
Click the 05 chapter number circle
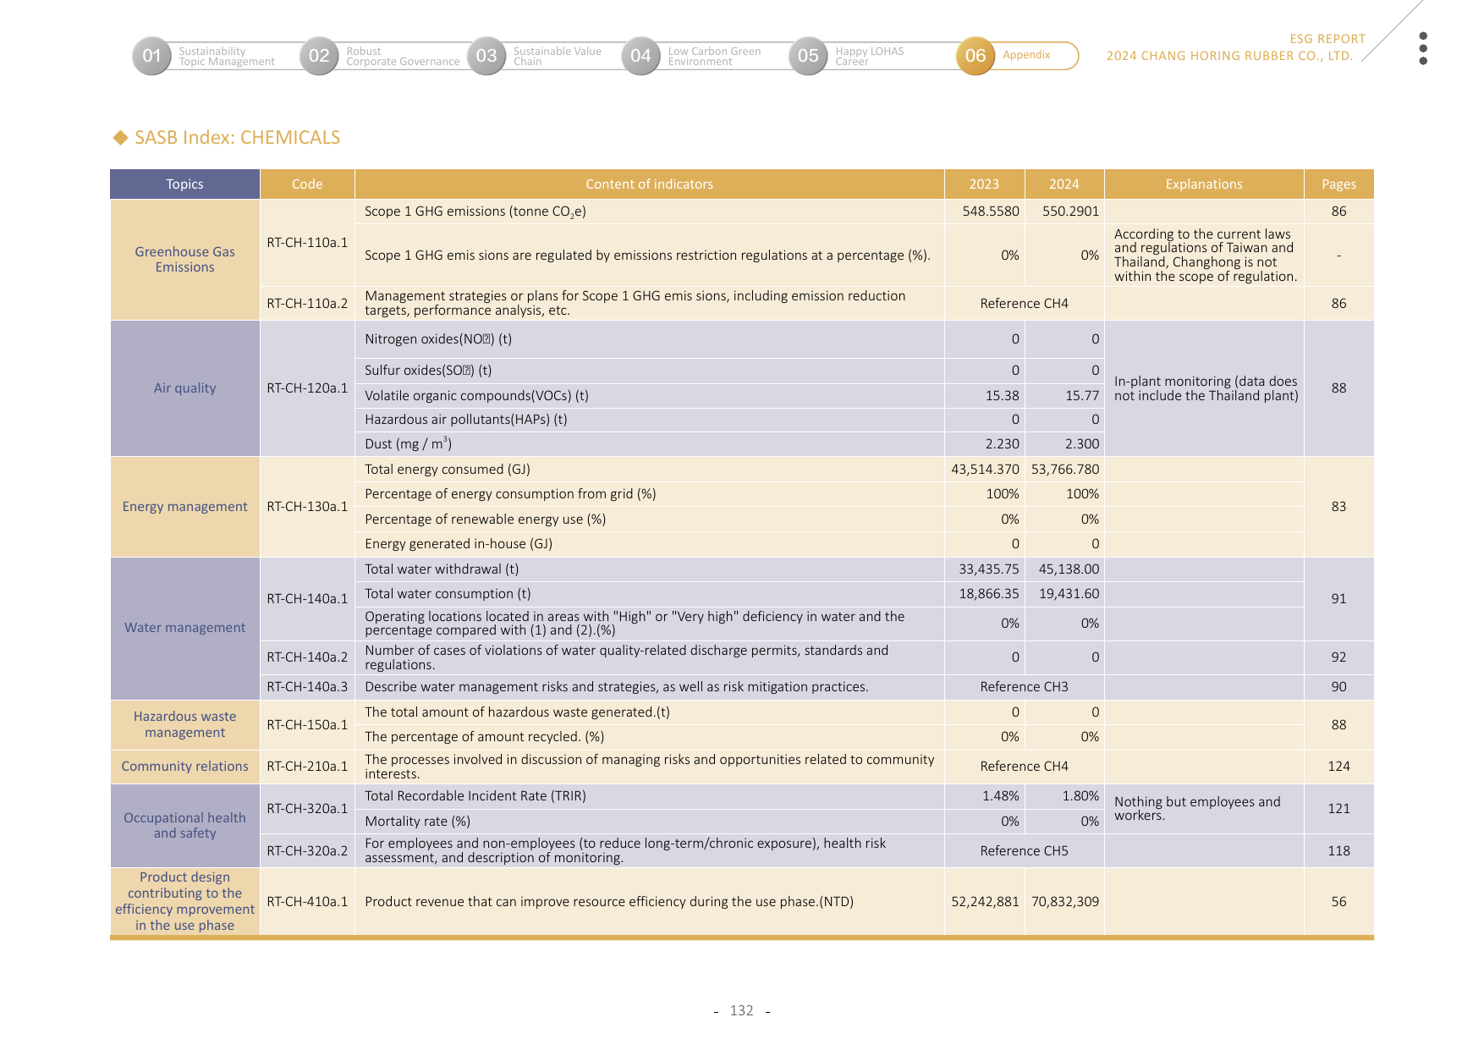pos(808,56)
